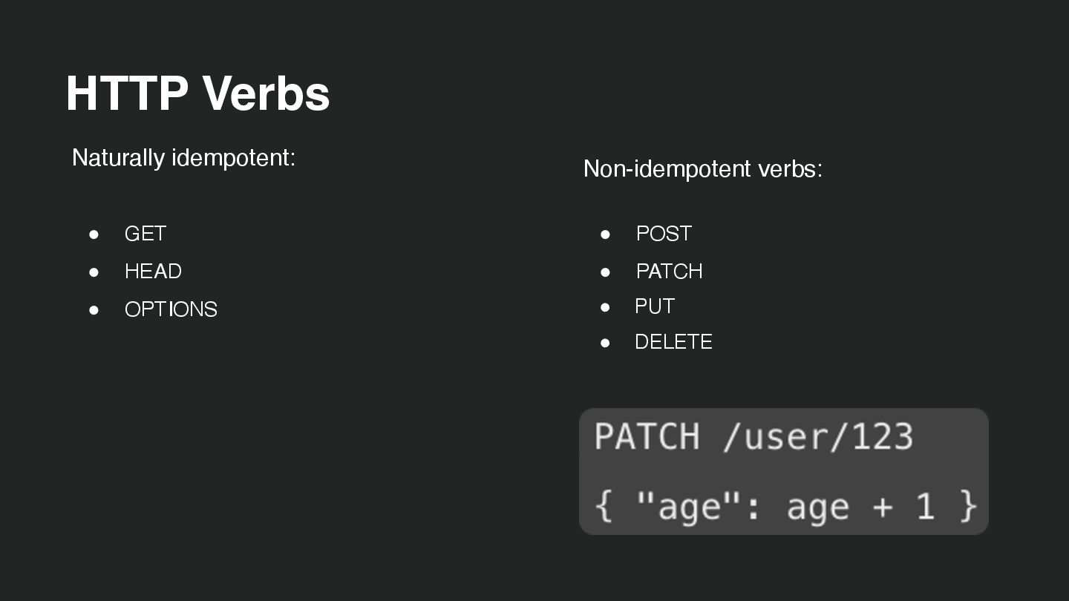This screenshot has width=1069, height=601.
Task: Click the OPTIONS list item
Action: pos(171,309)
